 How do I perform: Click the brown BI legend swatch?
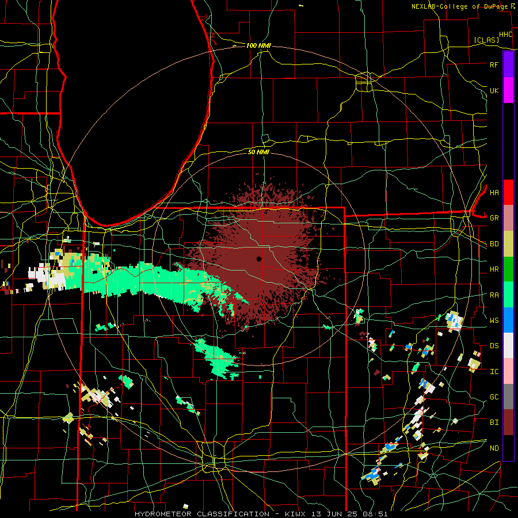tap(508, 422)
